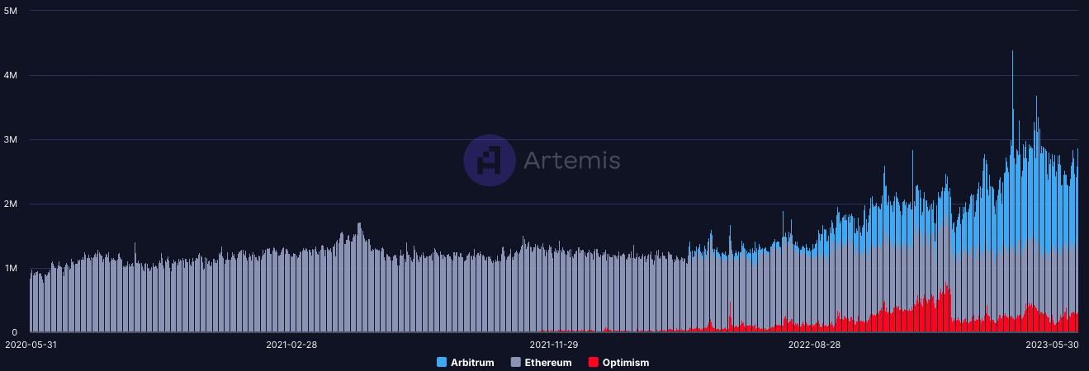The image size is (1089, 371).
Task: Click the Artemis watermark text
Action: point(571,160)
